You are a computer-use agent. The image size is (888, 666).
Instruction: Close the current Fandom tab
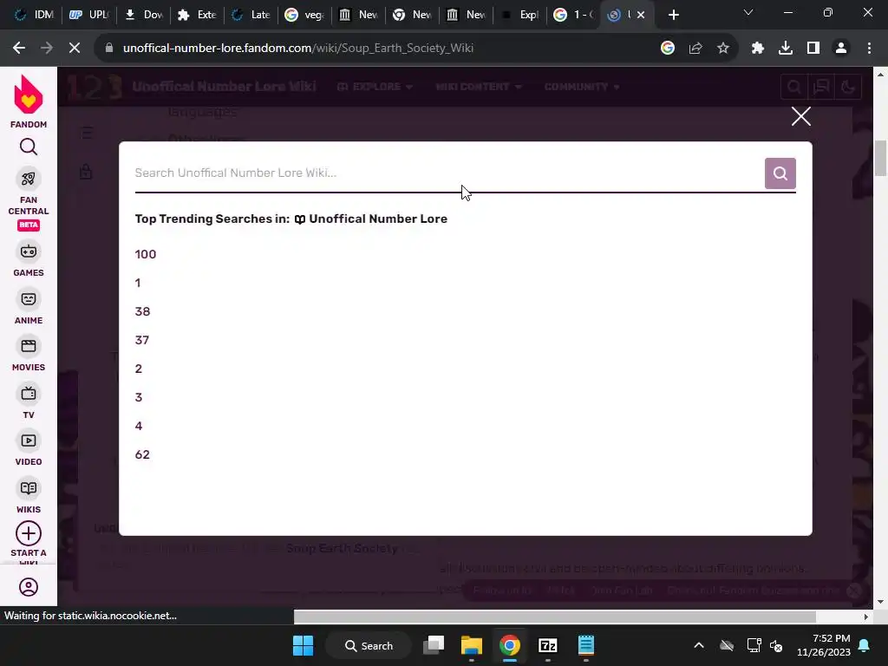click(641, 15)
